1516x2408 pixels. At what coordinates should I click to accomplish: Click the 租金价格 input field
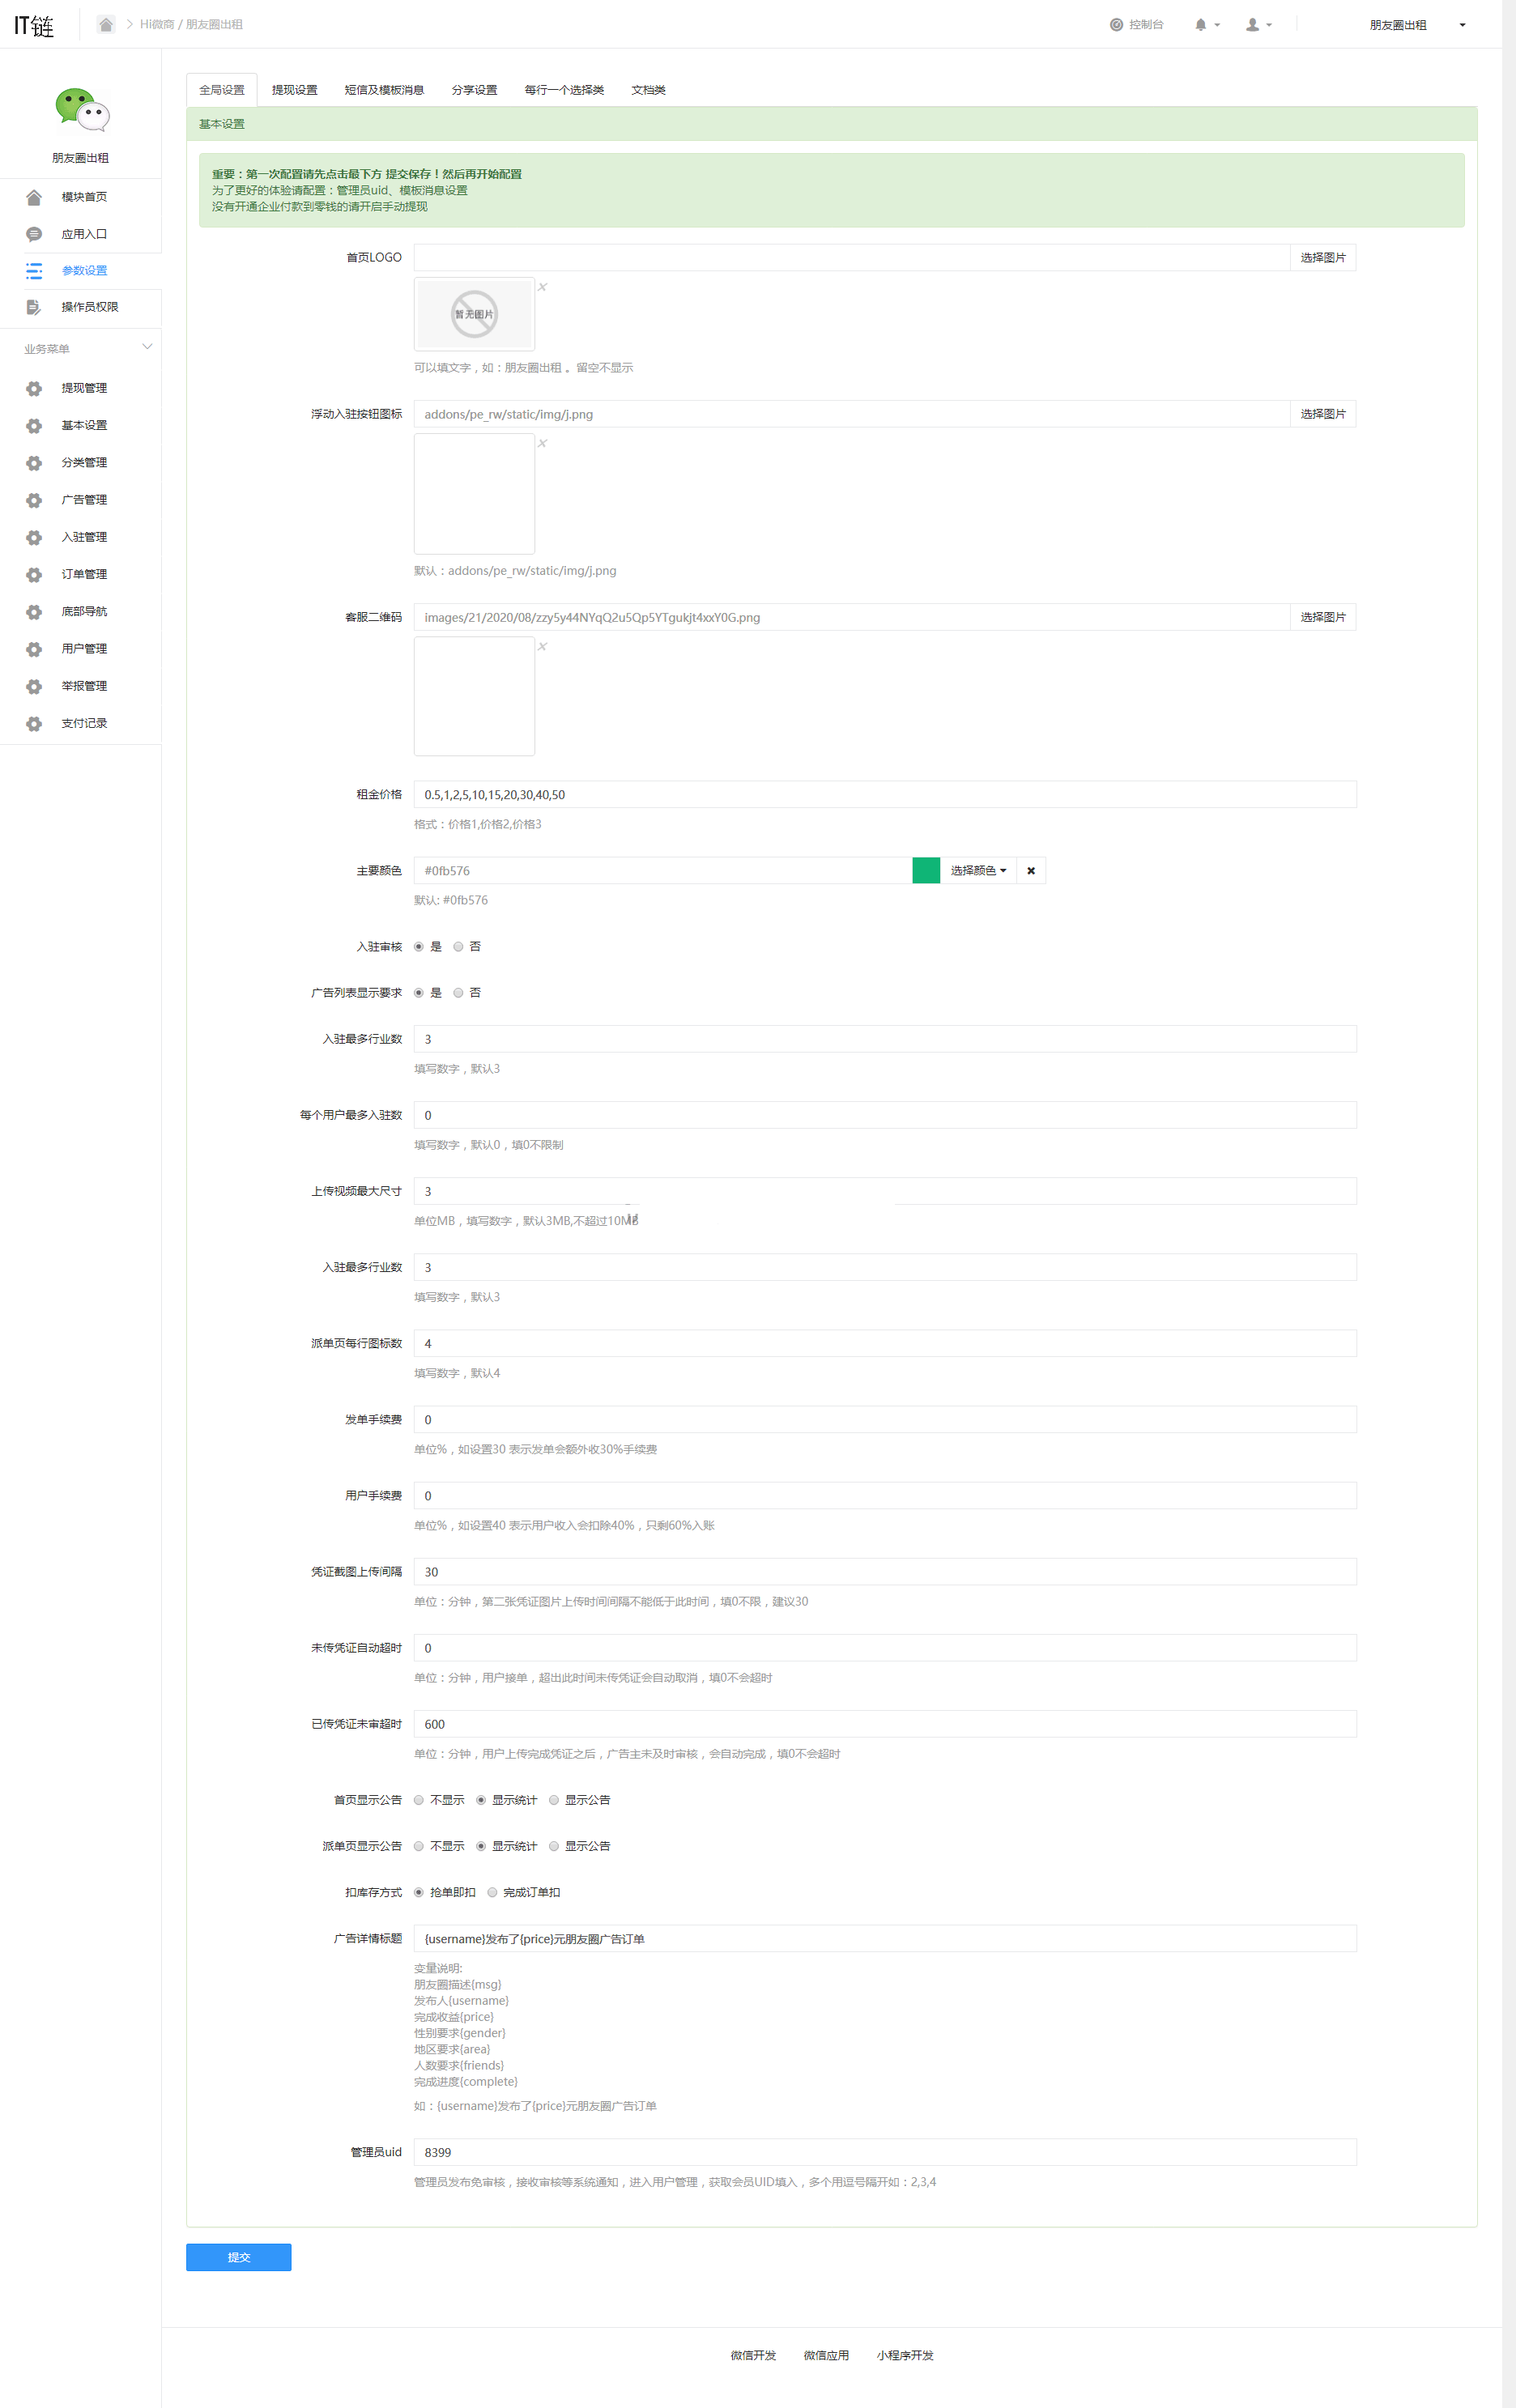click(885, 795)
